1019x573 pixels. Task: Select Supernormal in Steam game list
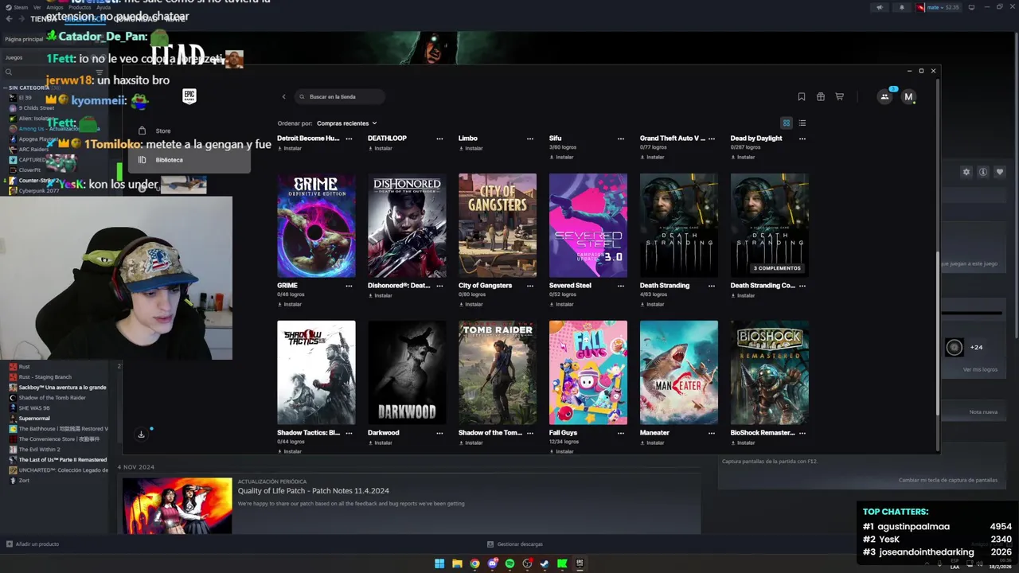34,419
